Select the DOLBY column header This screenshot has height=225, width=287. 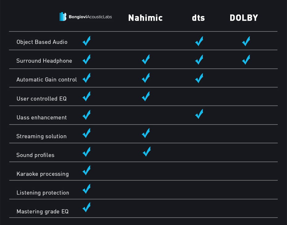(x=244, y=18)
